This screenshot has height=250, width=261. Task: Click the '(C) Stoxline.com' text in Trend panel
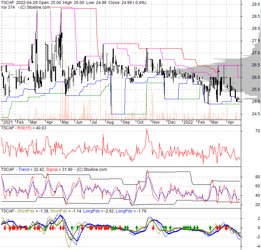click(92, 170)
